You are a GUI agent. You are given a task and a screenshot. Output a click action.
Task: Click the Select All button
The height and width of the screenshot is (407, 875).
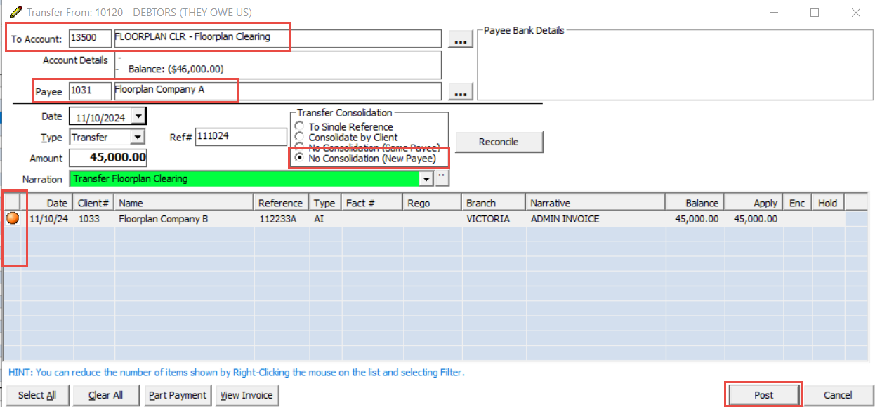coord(37,395)
